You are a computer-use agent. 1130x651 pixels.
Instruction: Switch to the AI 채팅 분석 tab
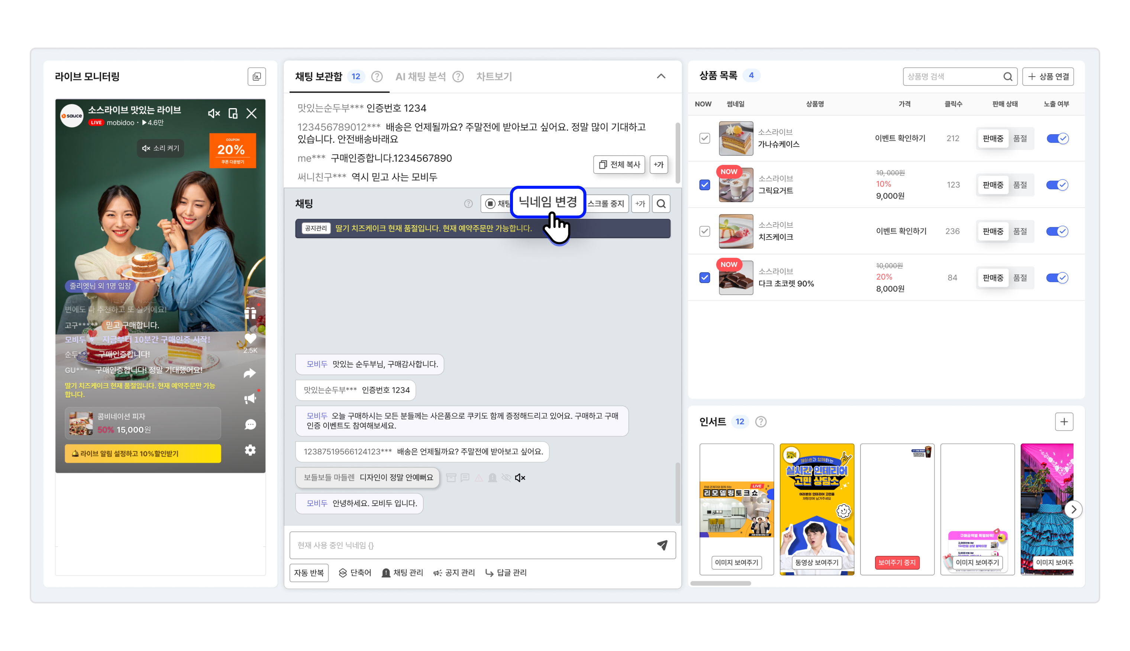(420, 77)
